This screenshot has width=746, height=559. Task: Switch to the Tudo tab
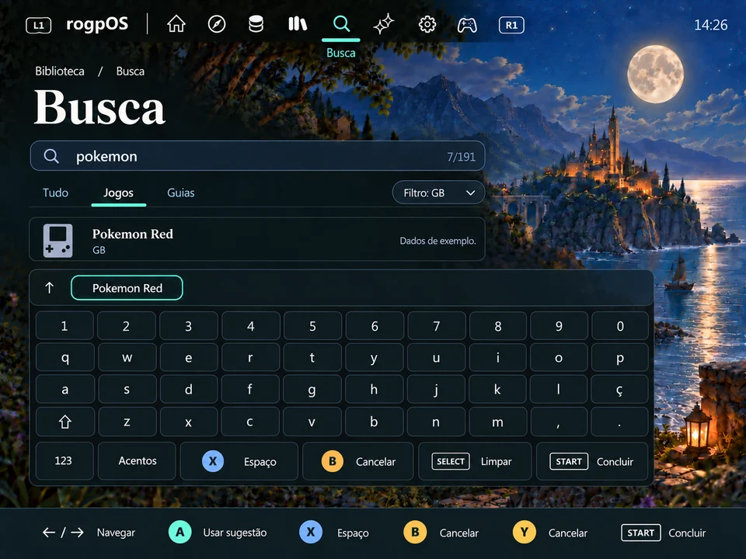(x=56, y=193)
